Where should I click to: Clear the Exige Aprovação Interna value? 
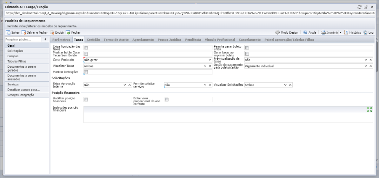pyautogui.click(x=129, y=85)
